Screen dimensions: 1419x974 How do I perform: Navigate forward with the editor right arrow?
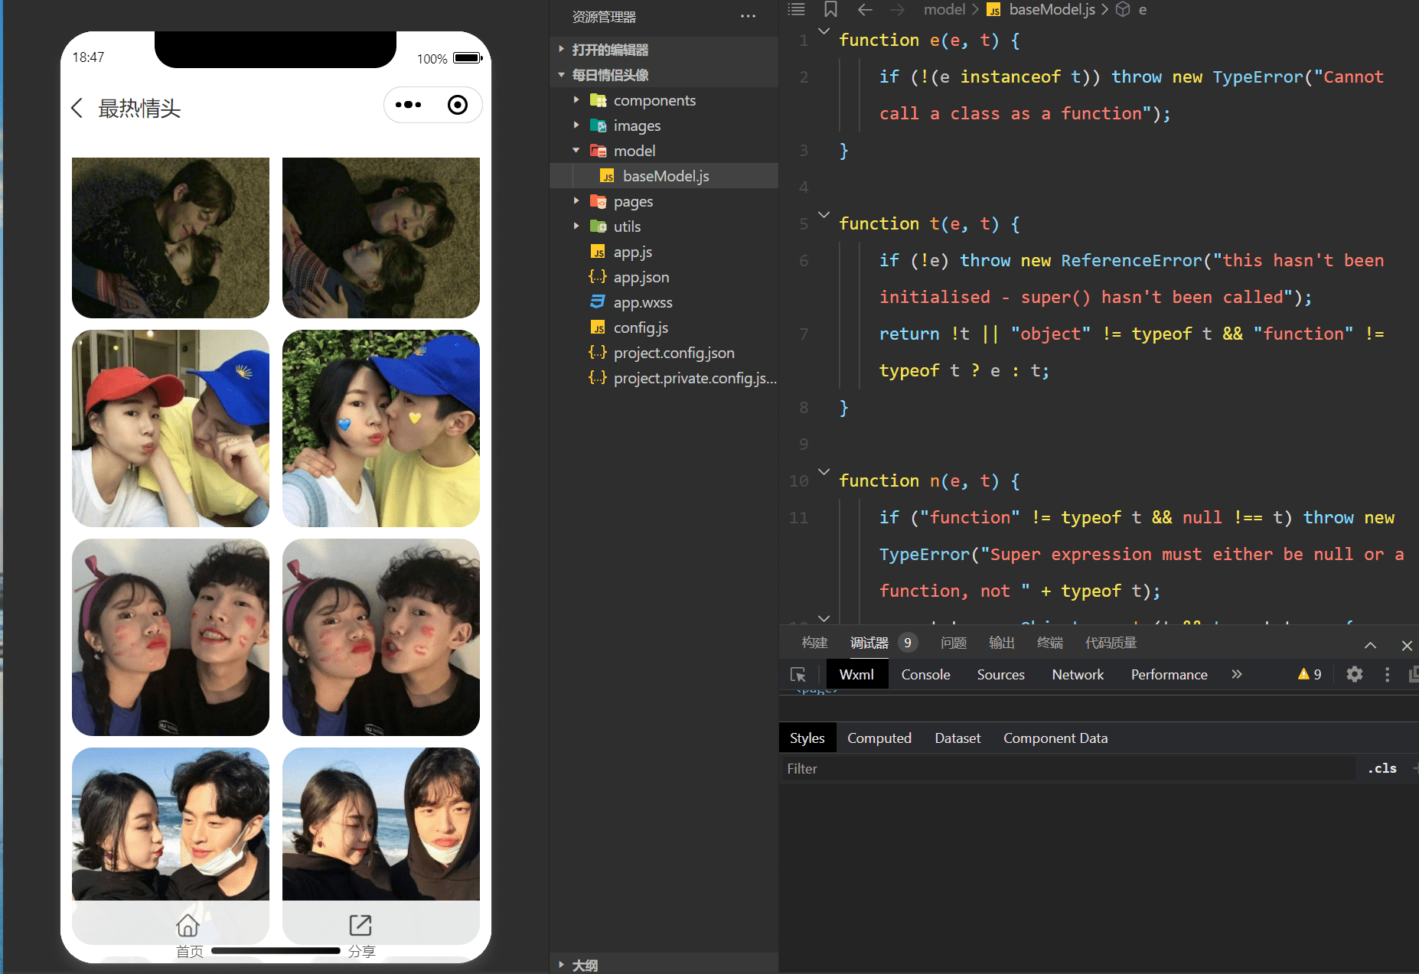point(898,9)
